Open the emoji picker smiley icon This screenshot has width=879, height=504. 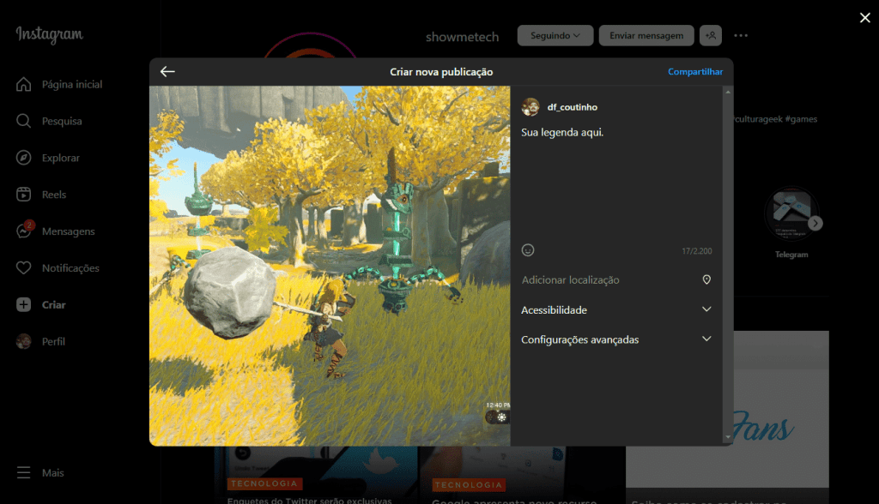[528, 250]
